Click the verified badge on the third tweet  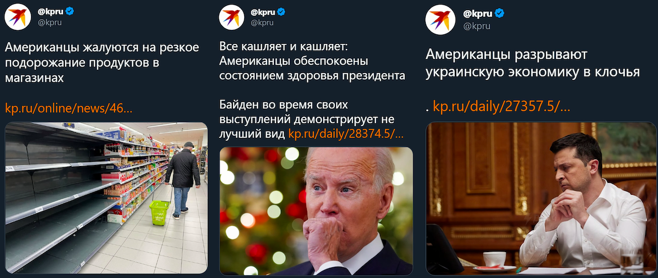pos(500,14)
